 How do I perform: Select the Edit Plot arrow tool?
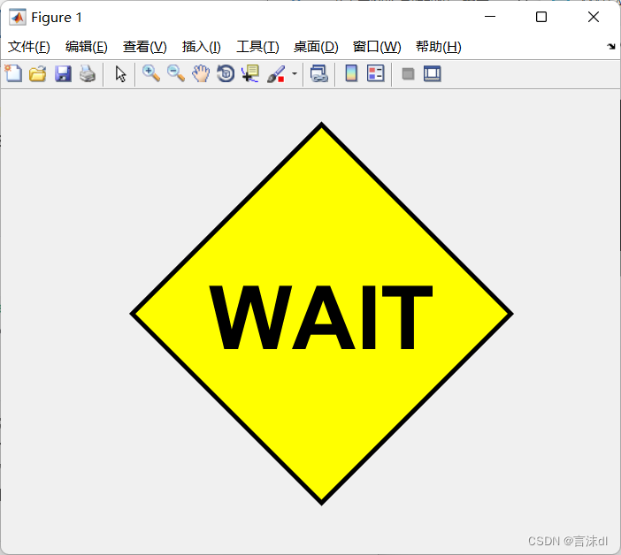coord(120,73)
